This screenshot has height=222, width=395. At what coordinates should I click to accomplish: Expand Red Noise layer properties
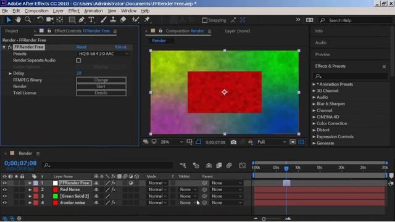[30, 189]
